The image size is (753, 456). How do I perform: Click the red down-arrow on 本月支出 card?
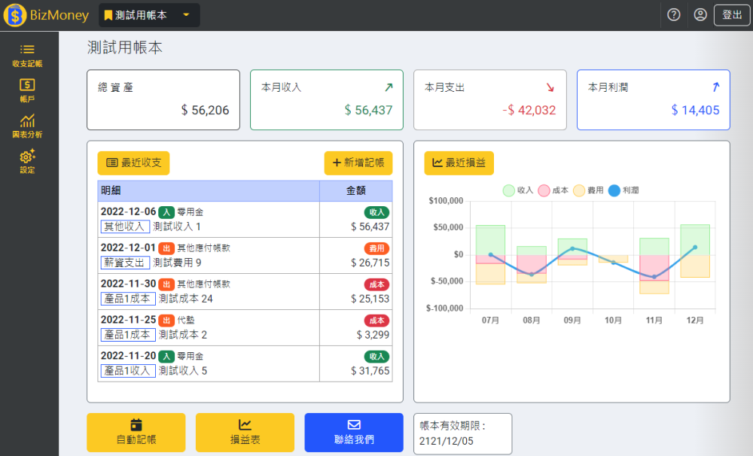550,87
